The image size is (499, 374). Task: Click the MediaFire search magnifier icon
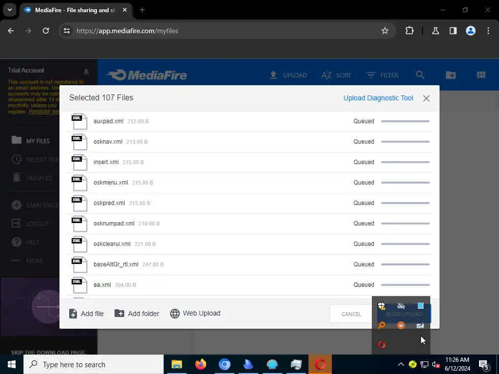pos(420,75)
